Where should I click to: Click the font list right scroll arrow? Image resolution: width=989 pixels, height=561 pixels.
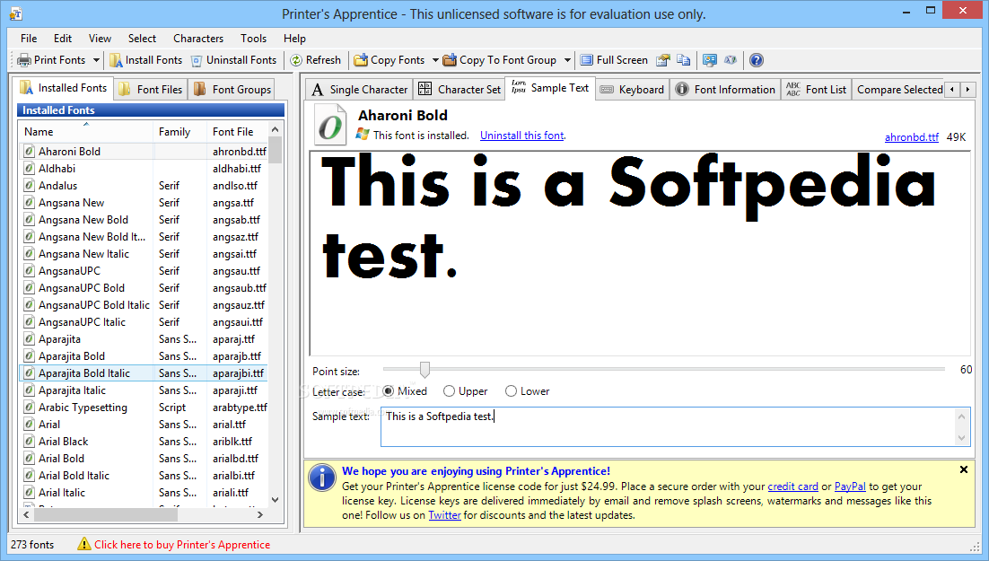tap(260, 515)
